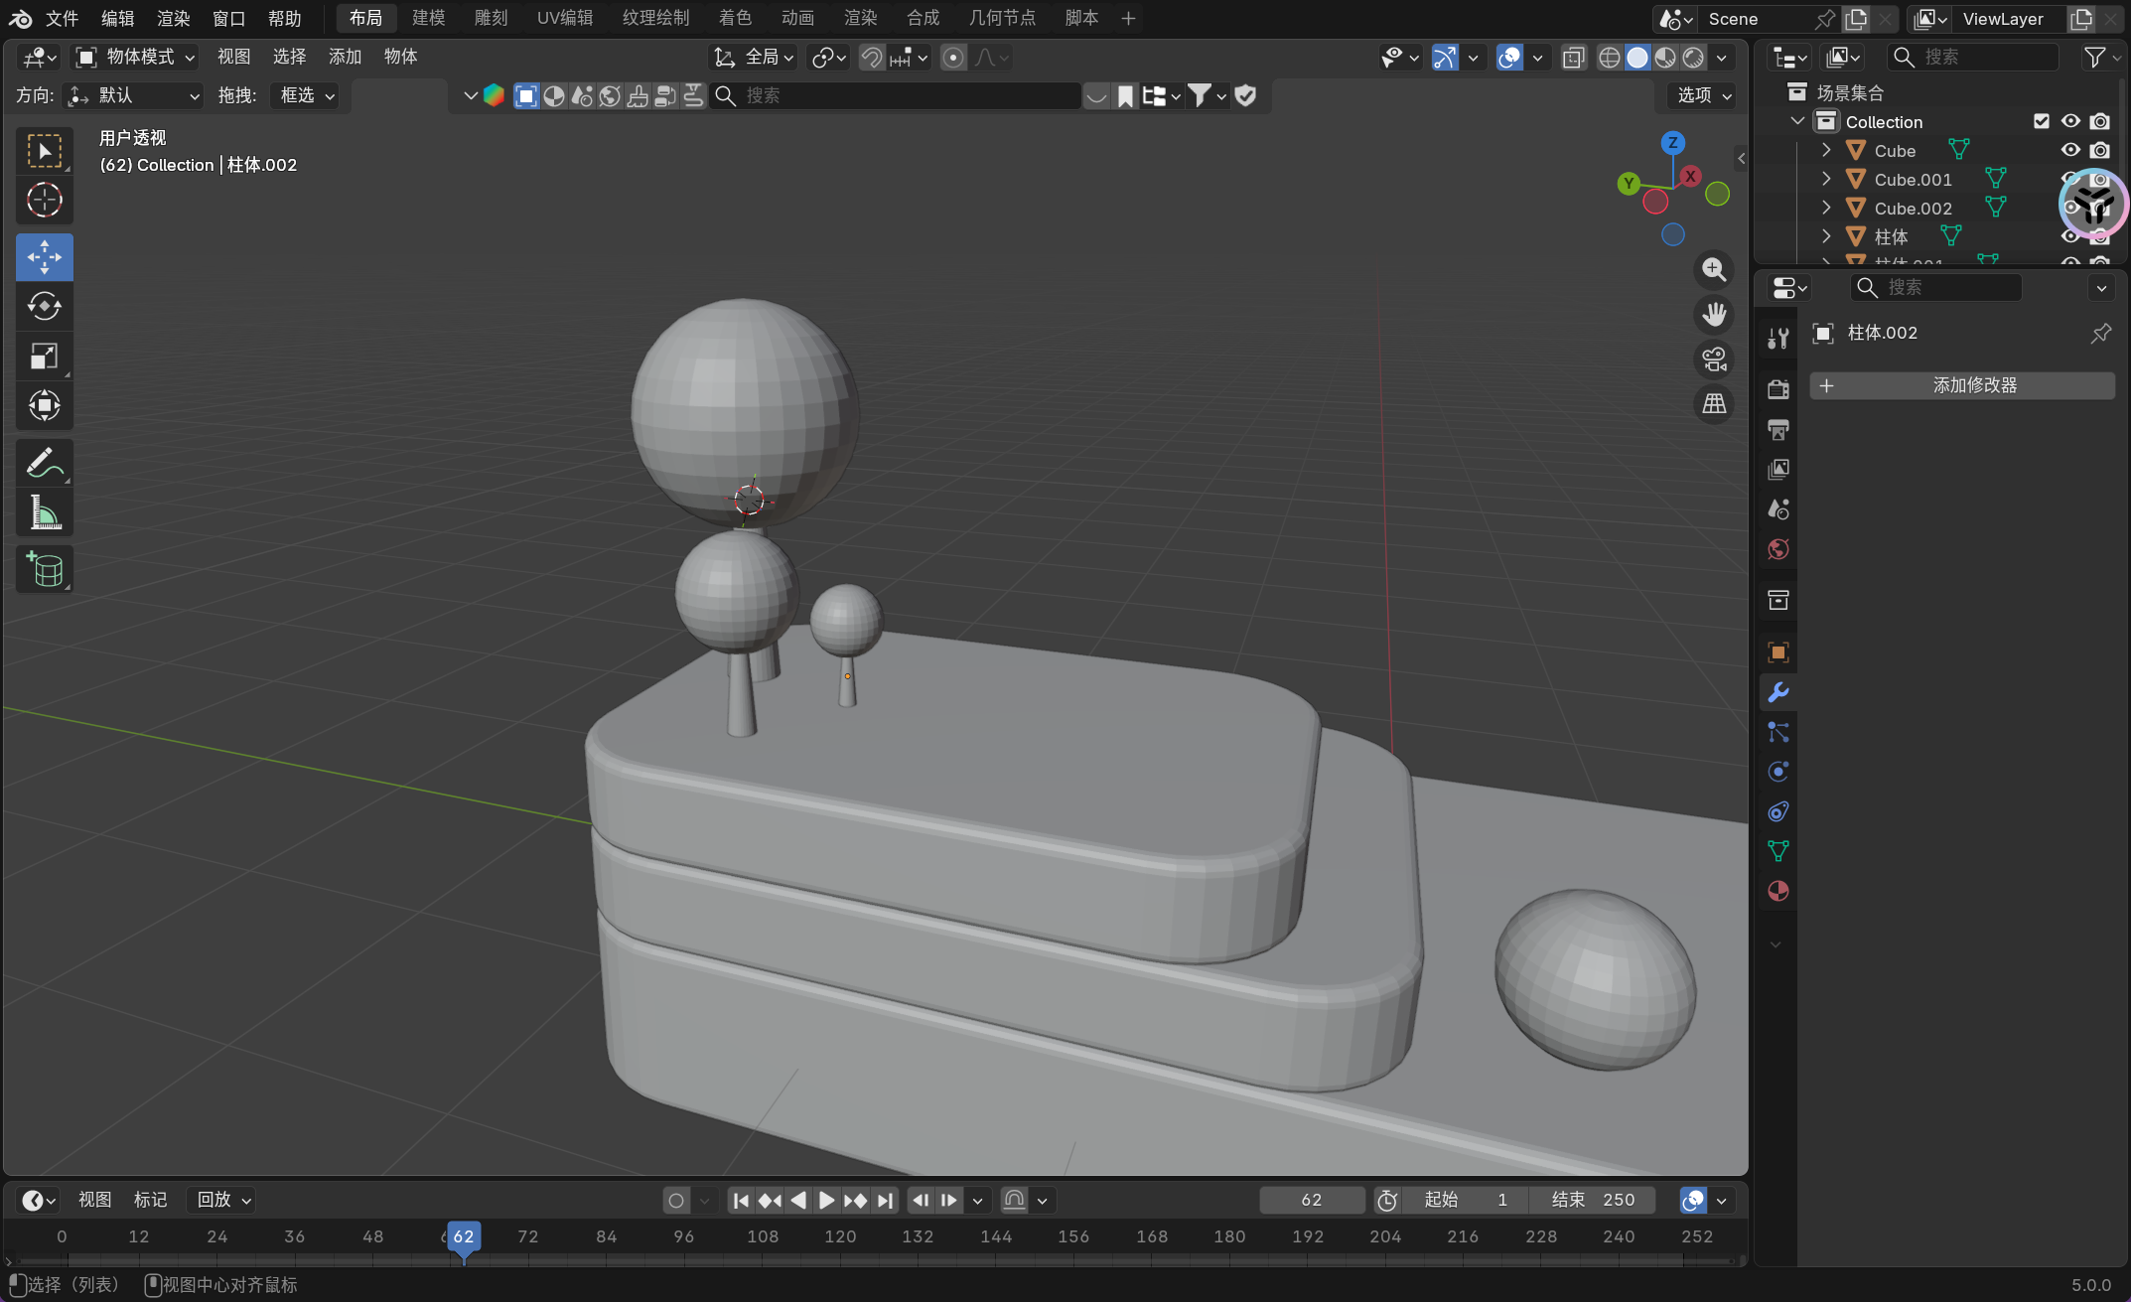Select the Add Cube primitive tool

tap(44, 569)
